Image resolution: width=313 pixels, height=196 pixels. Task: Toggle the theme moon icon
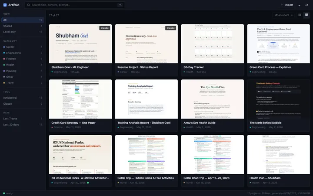click(x=299, y=5)
